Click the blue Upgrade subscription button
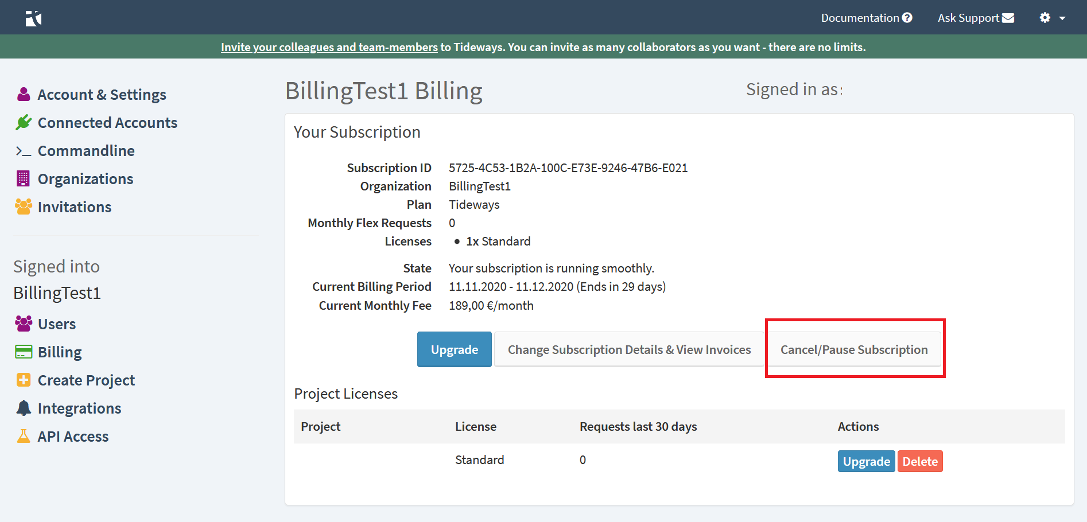Screen dimensions: 1087x522 [455, 349]
